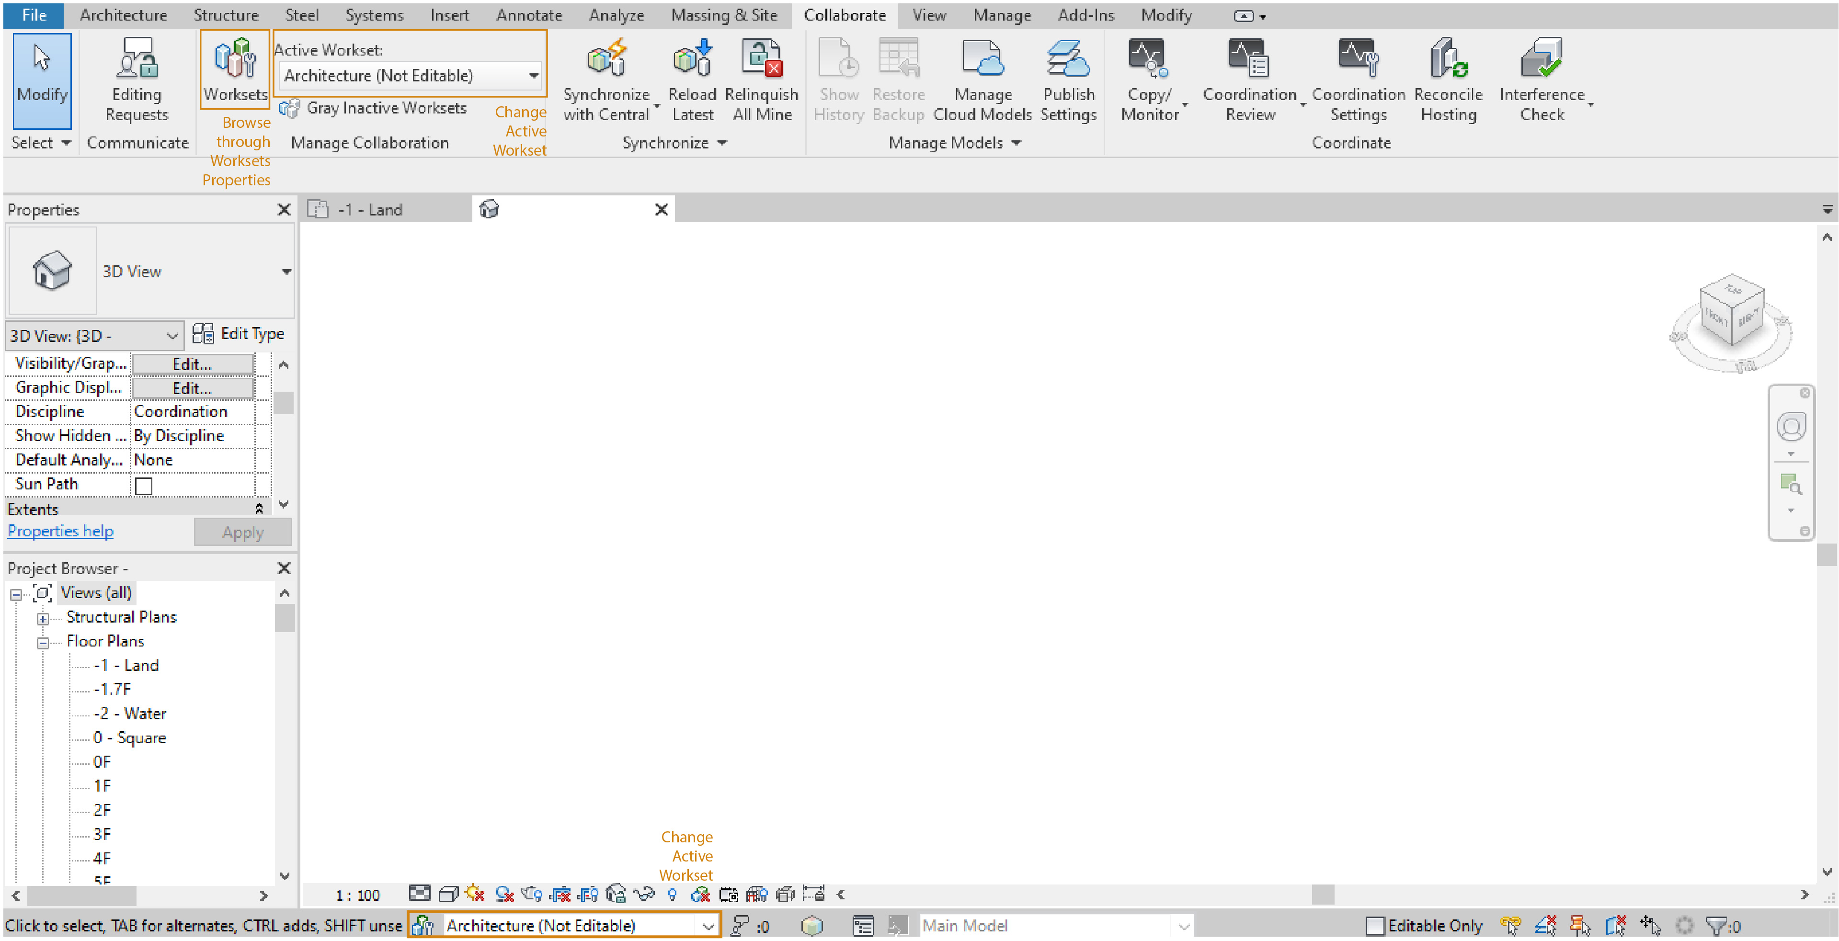
Task: Click the Properties help link
Action: (60, 531)
